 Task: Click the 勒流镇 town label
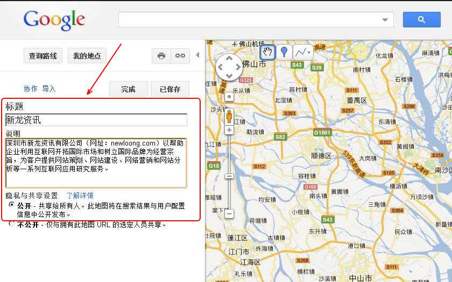pyautogui.click(x=256, y=132)
